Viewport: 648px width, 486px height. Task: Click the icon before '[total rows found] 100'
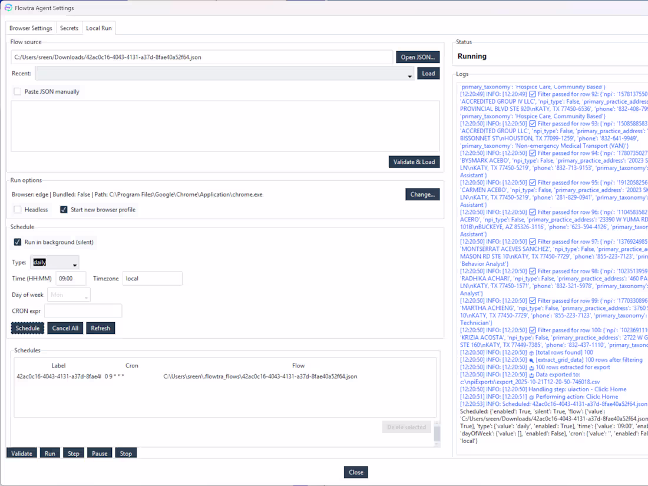click(531, 352)
